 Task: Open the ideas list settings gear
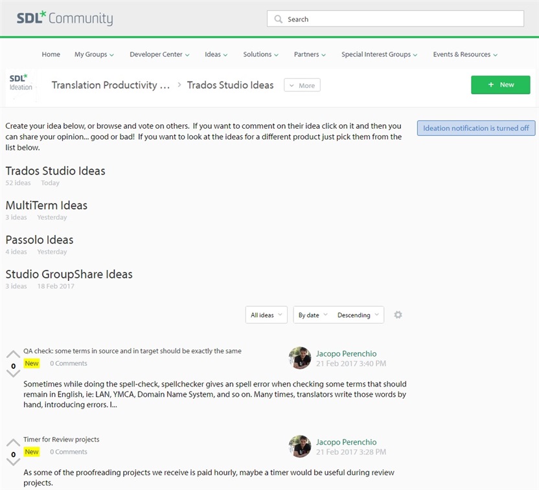click(398, 315)
